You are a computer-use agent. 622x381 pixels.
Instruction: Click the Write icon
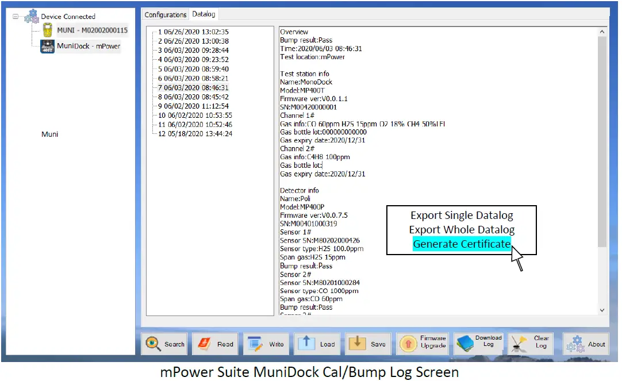266,343
